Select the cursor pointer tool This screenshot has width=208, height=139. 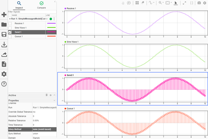176,3
